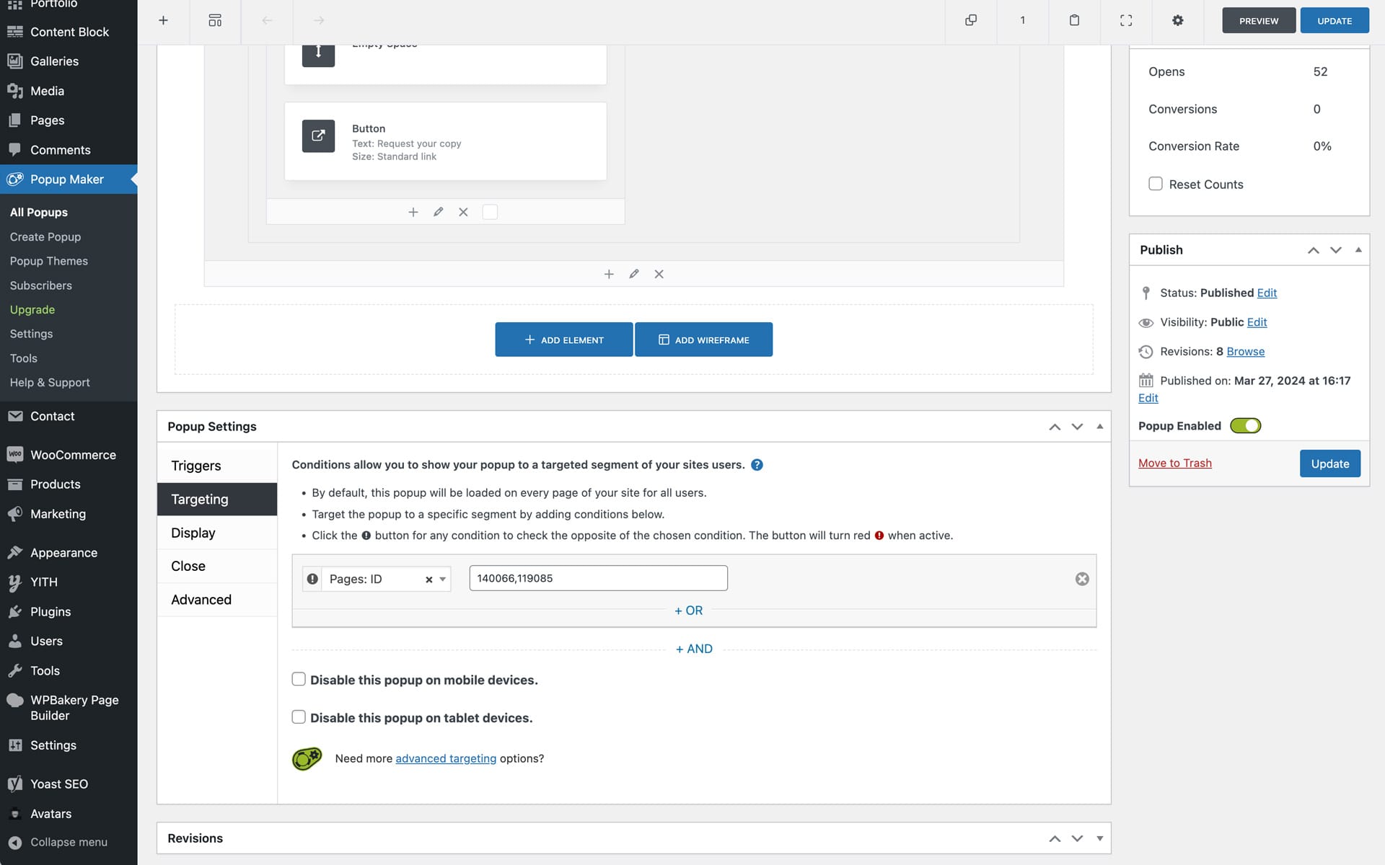Remove the Pages: ID condition row
Screen dimensions: 1385x865
pos(1081,579)
